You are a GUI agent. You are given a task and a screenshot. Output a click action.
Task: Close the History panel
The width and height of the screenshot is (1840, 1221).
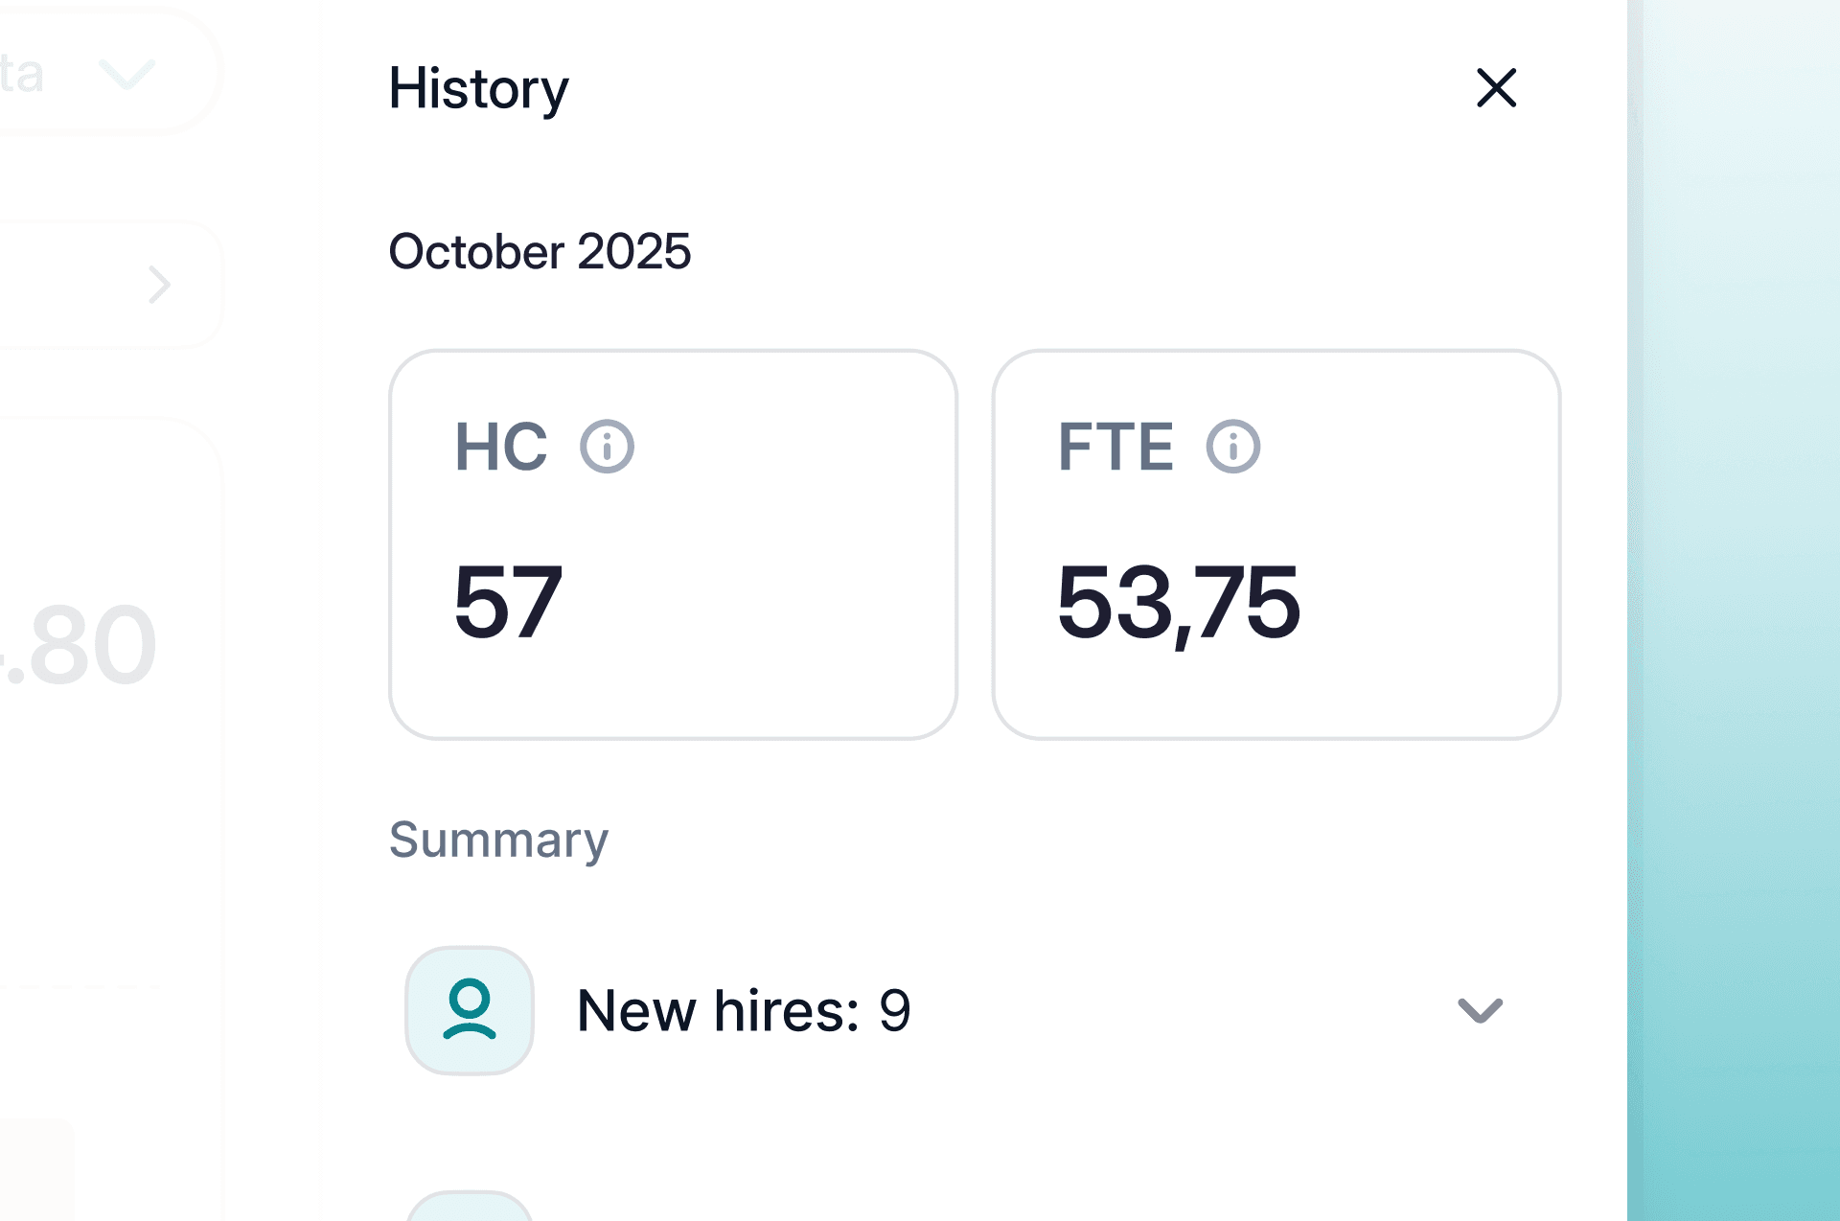pyautogui.click(x=1496, y=89)
